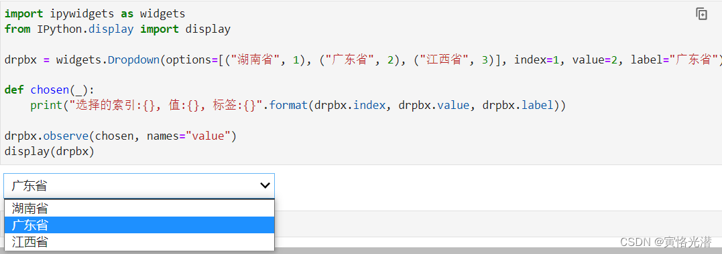Click the 'display(drpbx)' code line

tap(49, 151)
